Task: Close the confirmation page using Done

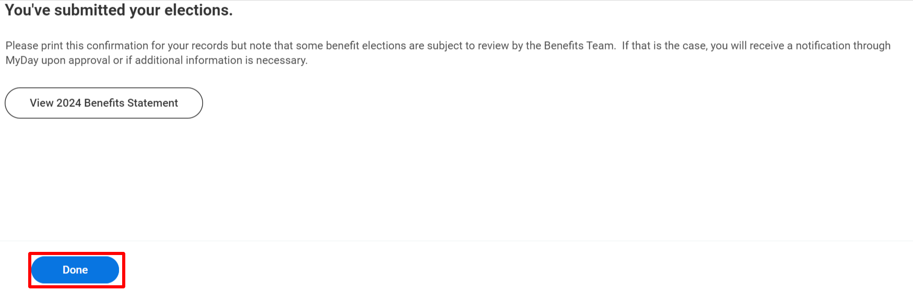Action: [x=75, y=270]
